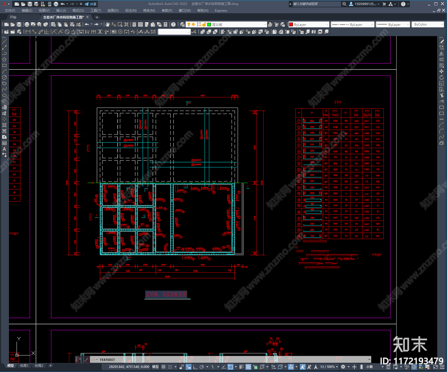Open the Plot (print) tool in toolbar
447x372 pixels.
click(27, 25)
